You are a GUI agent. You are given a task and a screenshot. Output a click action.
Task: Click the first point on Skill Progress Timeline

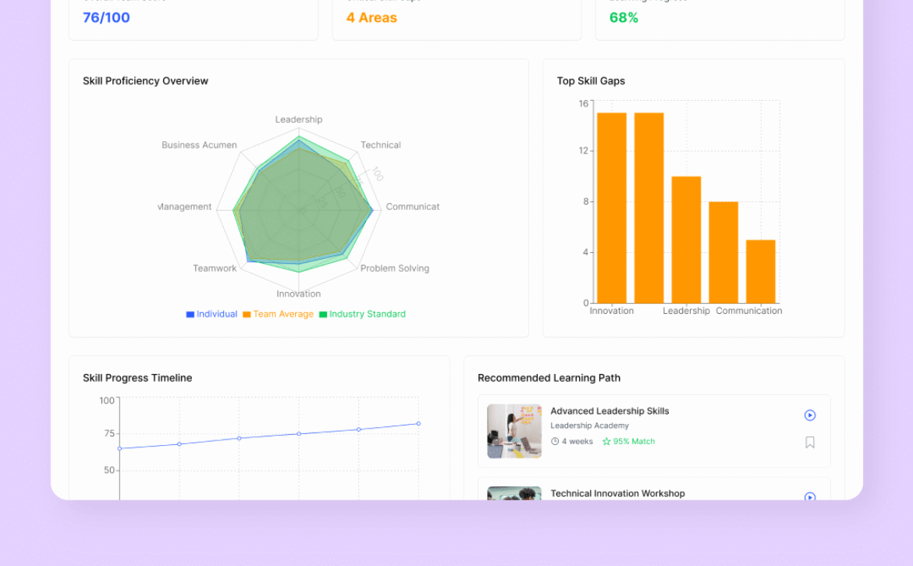tap(119, 448)
